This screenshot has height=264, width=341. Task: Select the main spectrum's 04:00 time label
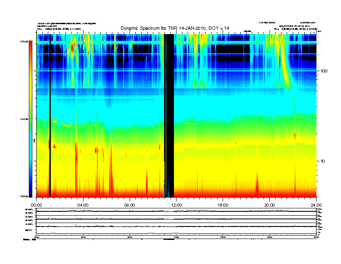coord(83,205)
